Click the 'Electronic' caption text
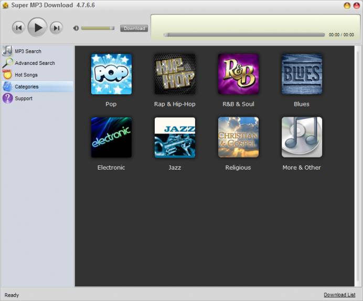Viewport: 363px width, 301px height. pyautogui.click(x=111, y=168)
